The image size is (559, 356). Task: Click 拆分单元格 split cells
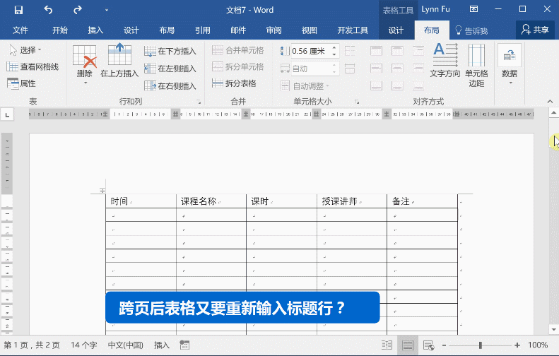pyautogui.click(x=237, y=66)
